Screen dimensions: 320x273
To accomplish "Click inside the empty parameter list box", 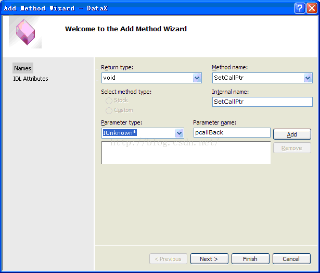I will tap(186, 153).
